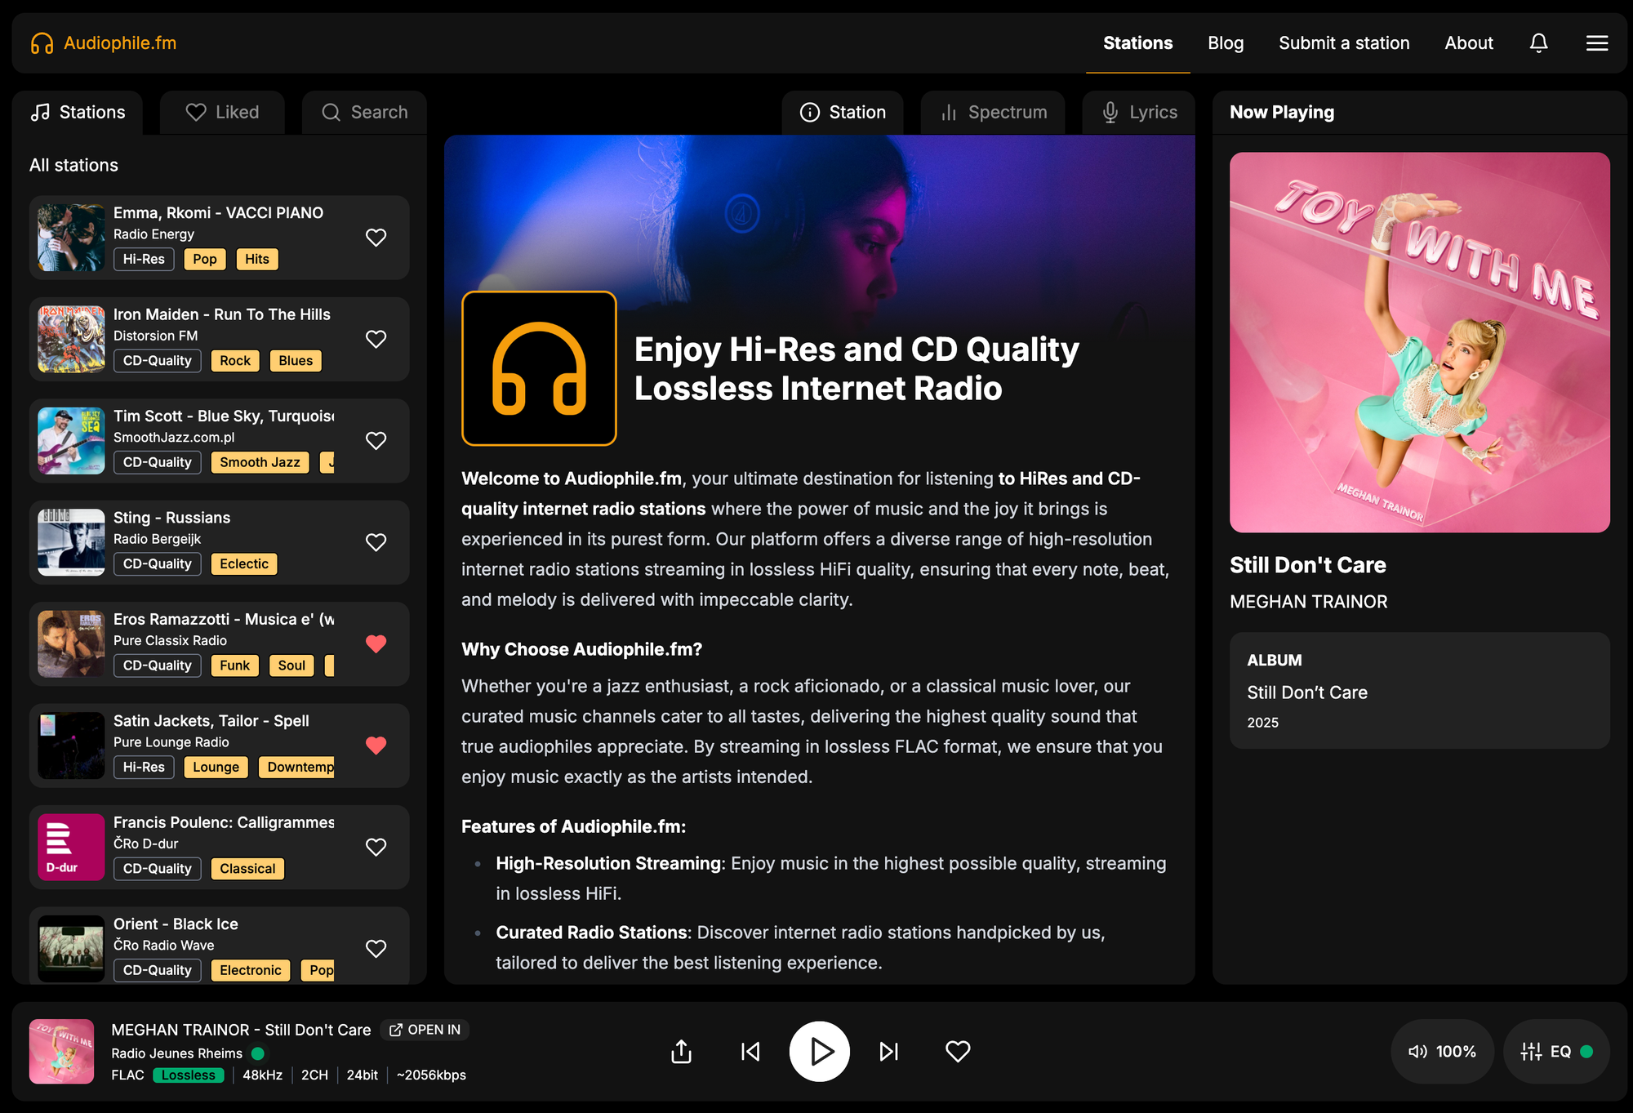1633x1113 pixels.
Task: Click the Toy With Me album artwork
Action: tap(1419, 343)
